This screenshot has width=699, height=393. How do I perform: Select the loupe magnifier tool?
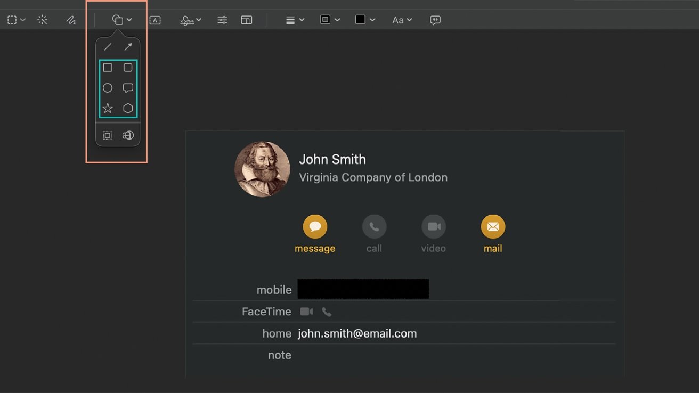point(128,135)
